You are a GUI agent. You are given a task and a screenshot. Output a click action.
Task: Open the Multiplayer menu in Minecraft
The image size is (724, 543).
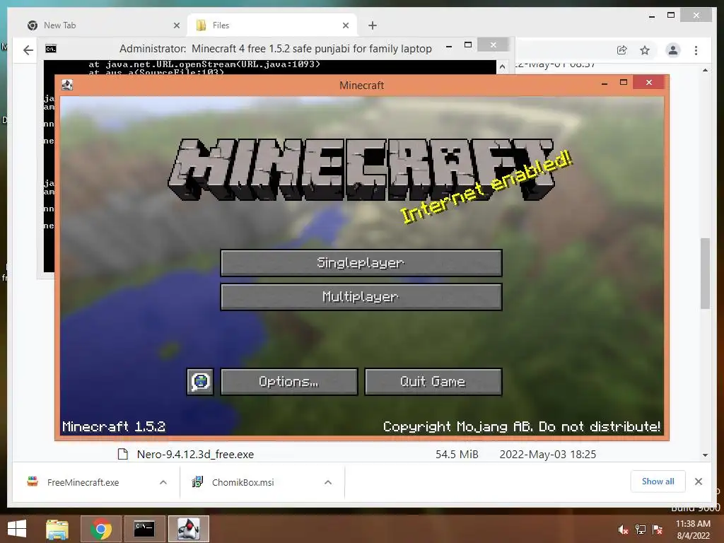point(361,297)
